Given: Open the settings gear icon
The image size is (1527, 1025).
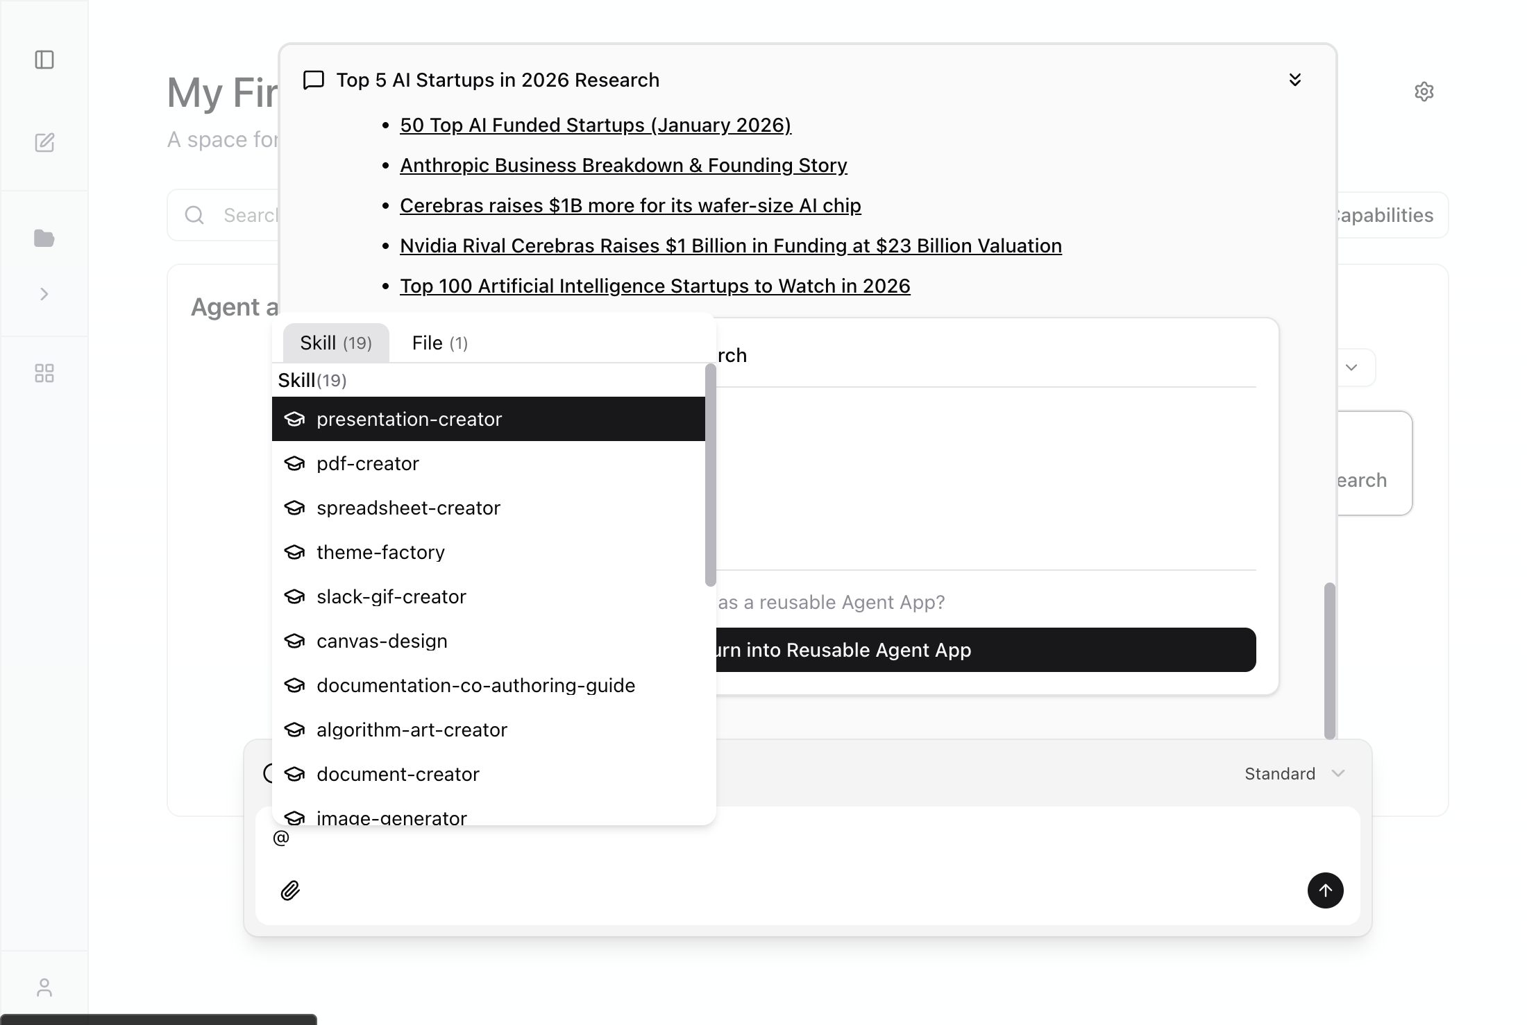Looking at the screenshot, I should click(x=1424, y=92).
